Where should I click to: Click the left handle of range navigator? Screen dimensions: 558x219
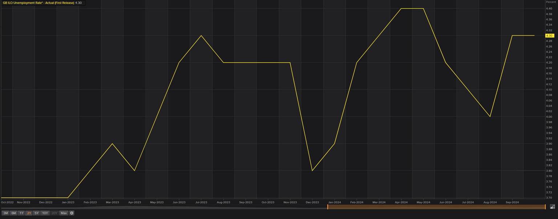tap(328, 207)
